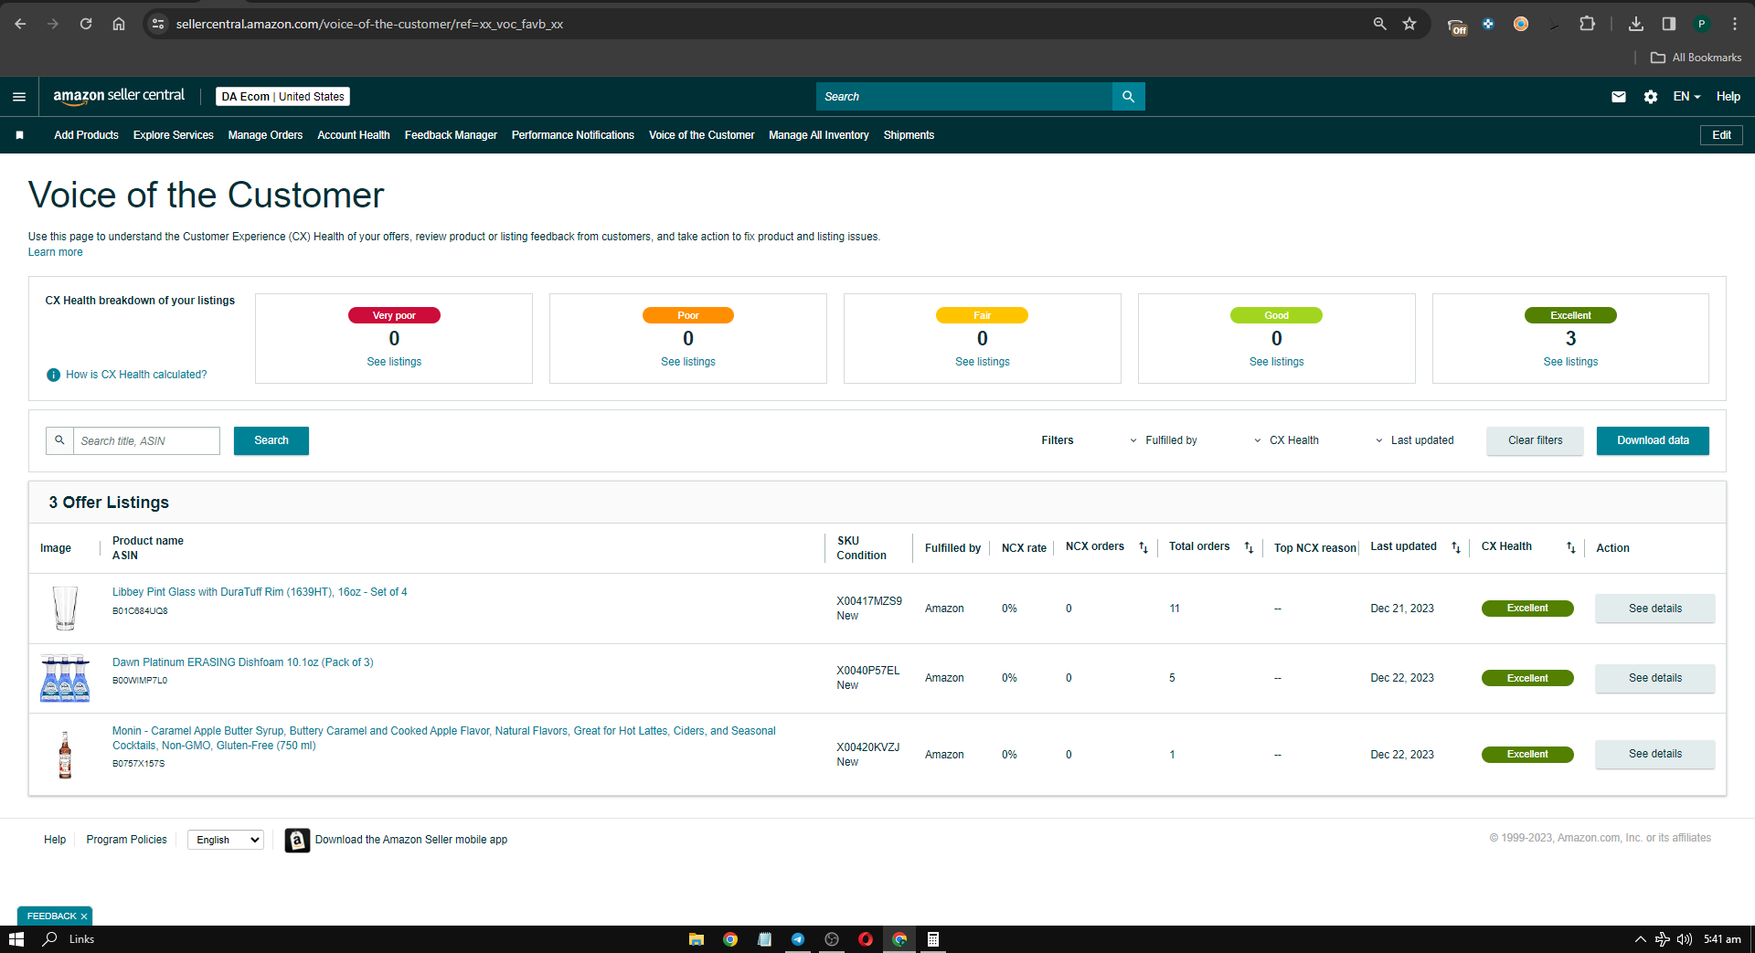Sort the table by Total orders

(1249, 547)
